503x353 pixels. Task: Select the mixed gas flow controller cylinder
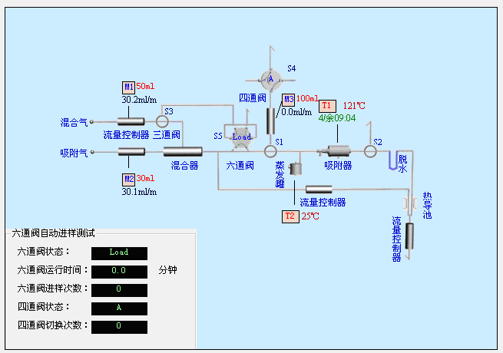click(131, 121)
